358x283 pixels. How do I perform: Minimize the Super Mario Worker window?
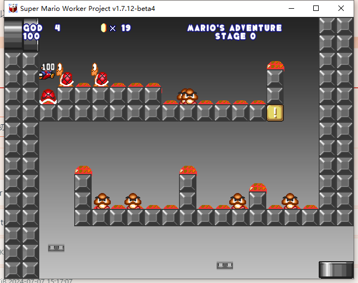coord(291,8)
